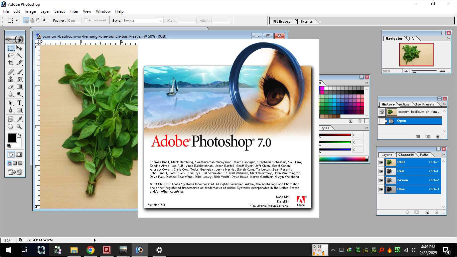This screenshot has height=257, width=457.
Task: Select the Rectangle shape tool
Action: tap(19, 110)
